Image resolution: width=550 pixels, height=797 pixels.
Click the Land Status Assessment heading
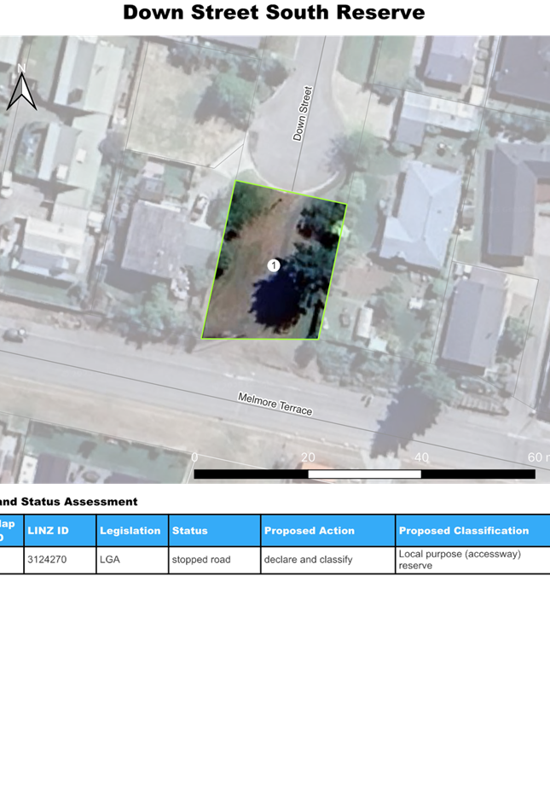pos(68,502)
